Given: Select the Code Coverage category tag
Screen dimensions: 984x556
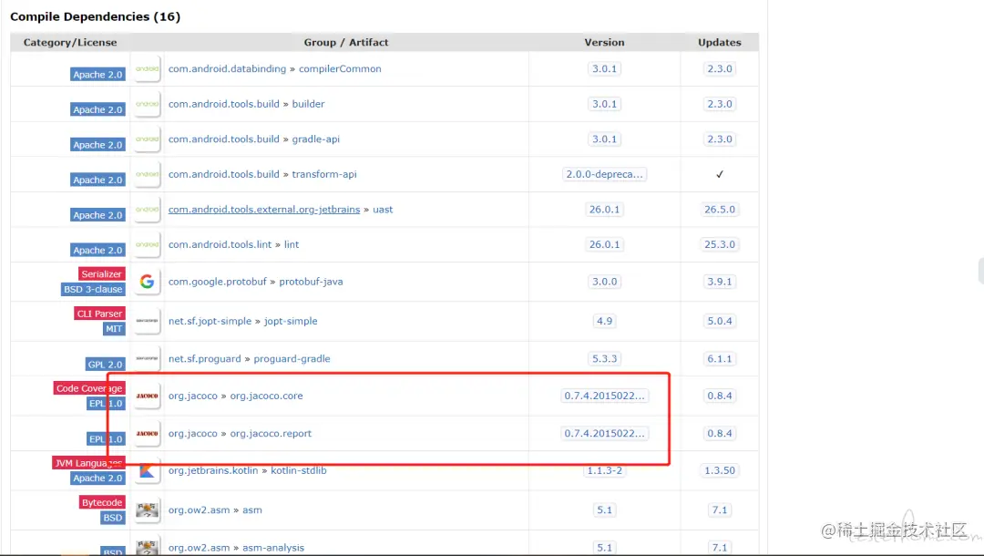Looking at the screenshot, I should tap(89, 387).
